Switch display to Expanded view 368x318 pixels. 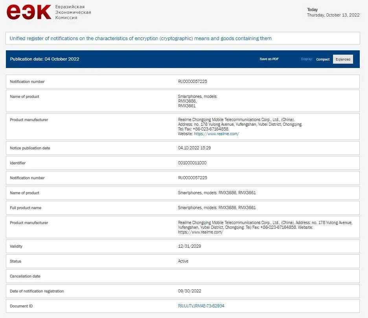tap(343, 59)
